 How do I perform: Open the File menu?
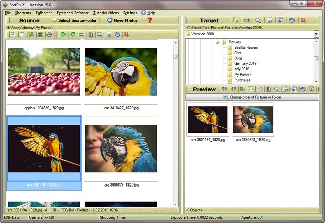click(8, 13)
